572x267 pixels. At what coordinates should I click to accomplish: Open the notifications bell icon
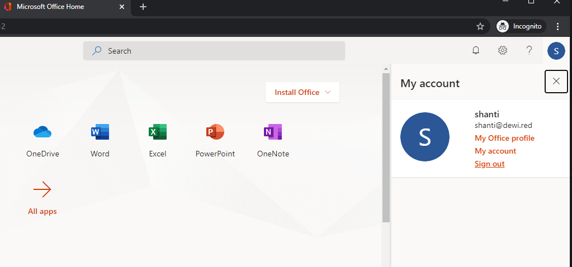click(x=476, y=51)
